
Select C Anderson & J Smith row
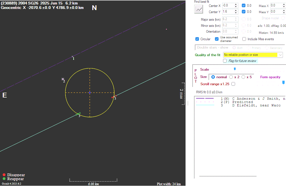pyautogui.click(x=240, y=99)
